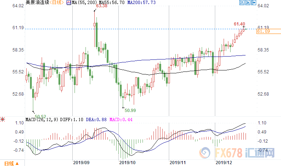Click the 52.68 right price axis label
This screenshot has width=281, height=166.
pos(263,94)
